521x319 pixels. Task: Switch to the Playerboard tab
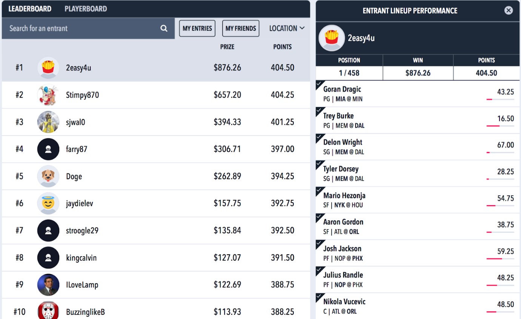coord(86,9)
